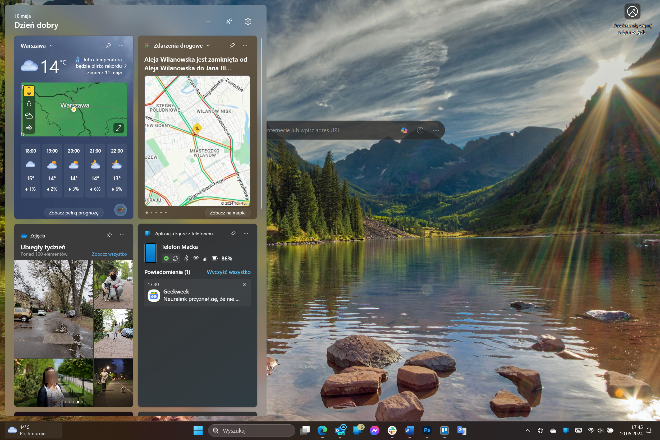Select cloud cover map layer icon
Viewport: 660px width, 440px height.
click(29, 116)
